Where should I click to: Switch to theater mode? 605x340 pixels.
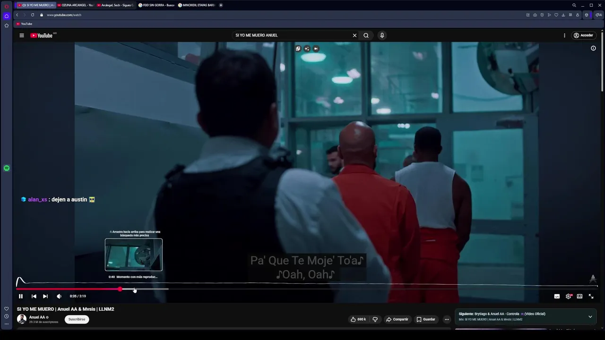click(579, 296)
